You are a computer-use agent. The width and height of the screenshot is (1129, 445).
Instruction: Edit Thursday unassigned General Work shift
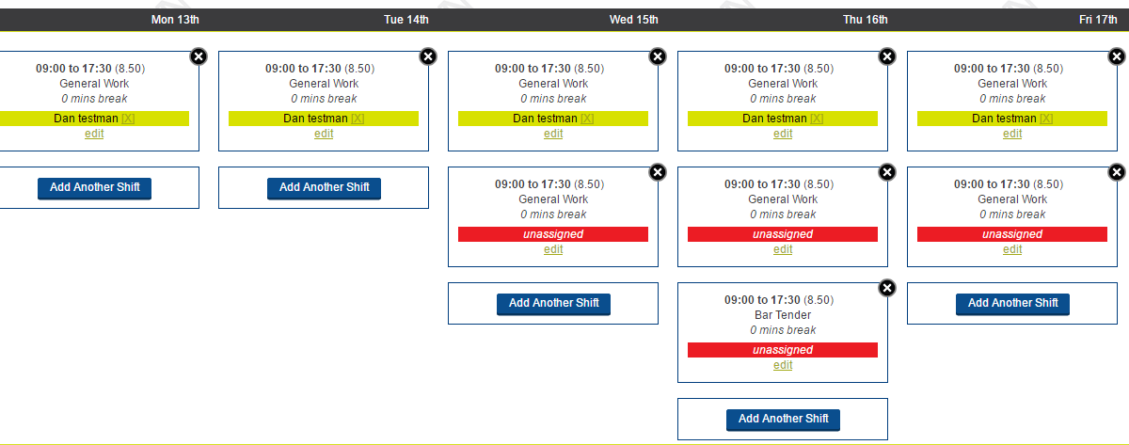click(x=783, y=249)
